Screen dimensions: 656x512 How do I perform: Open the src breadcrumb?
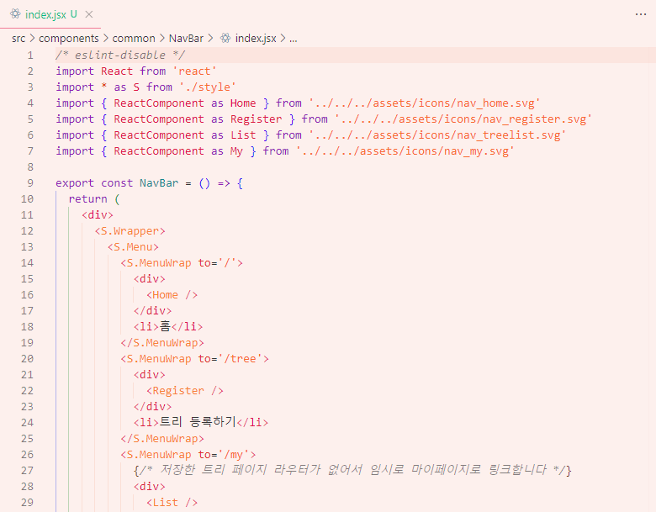click(x=19, y=39)
